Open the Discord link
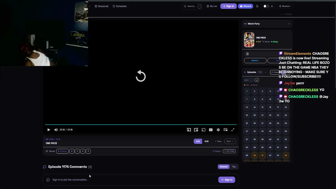Screen dimensions: 336x189 [245, 6]
